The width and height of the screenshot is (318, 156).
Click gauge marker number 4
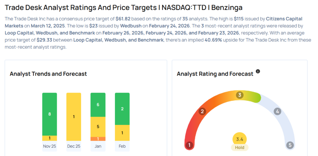(277, 111)
